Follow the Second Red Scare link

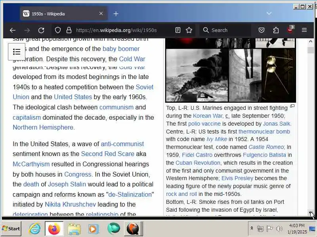coord(107,154)
